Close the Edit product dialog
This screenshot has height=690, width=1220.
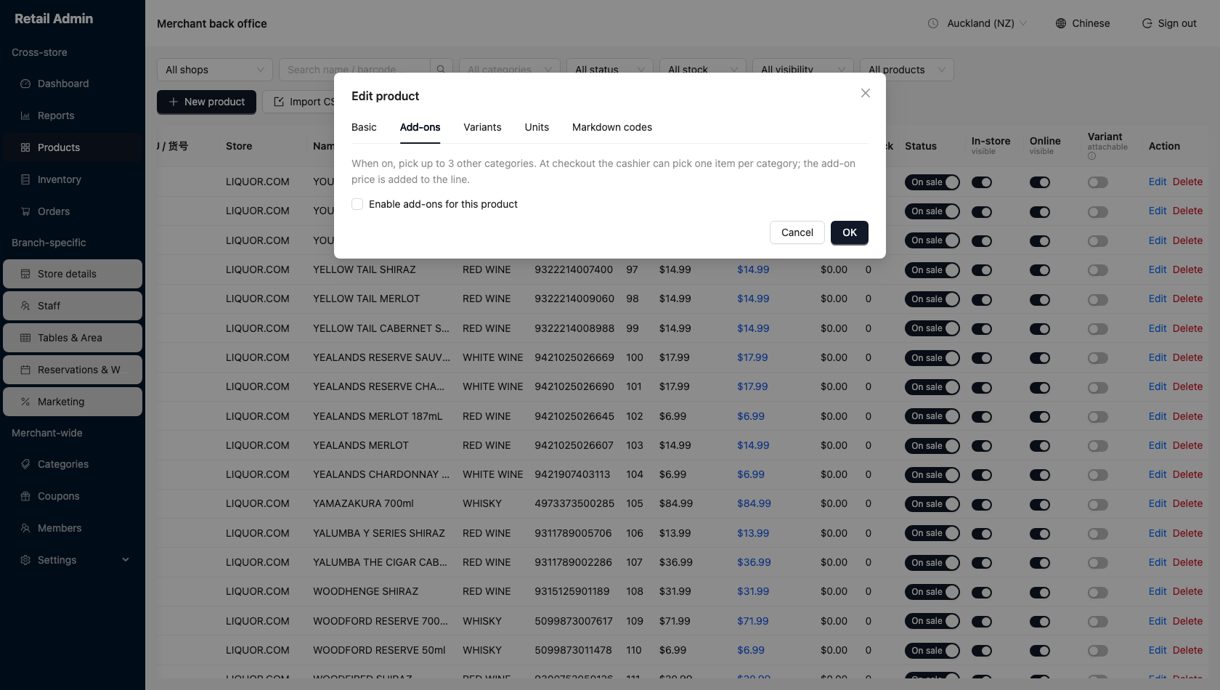[866, 93]
